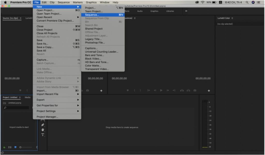Click the Extract icon in Program Monitor
This screenshot has width=265, height=155.
coord(188,91)
